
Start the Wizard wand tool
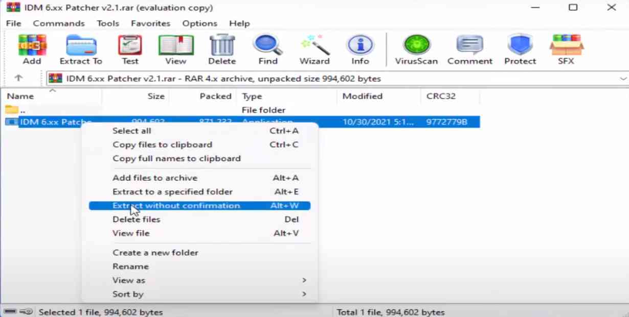coord(314,50)
